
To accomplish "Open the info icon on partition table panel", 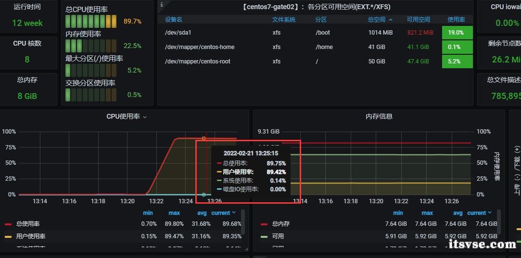I will click(x=162, y=4).
